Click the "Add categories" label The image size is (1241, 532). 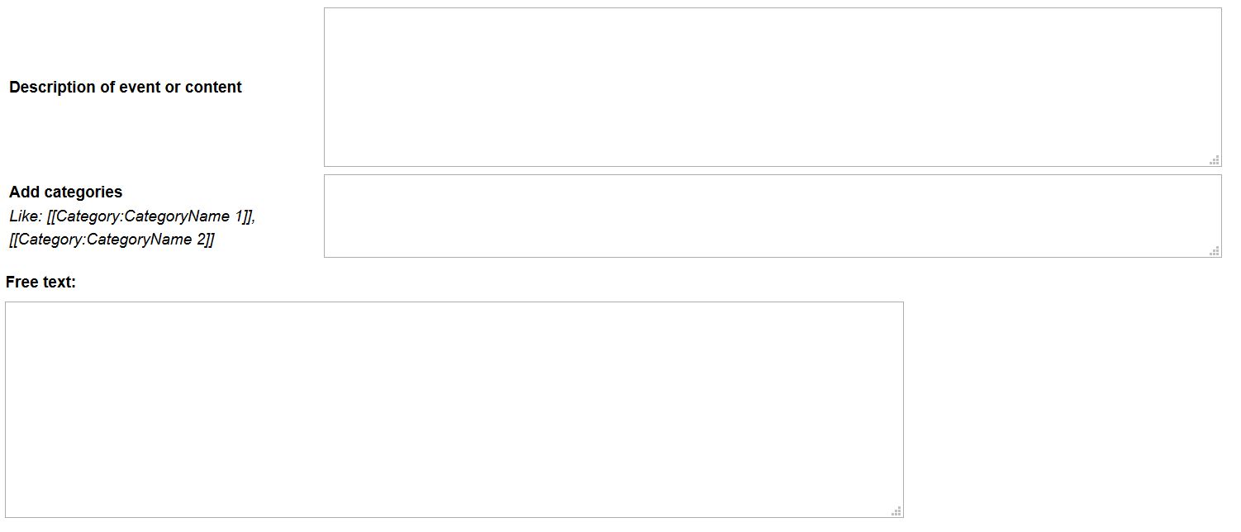[66, 192]
